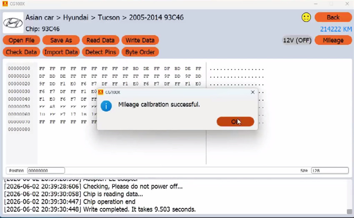
Task: Select hex row address 00000000
Action: click(x=19, y=68)
